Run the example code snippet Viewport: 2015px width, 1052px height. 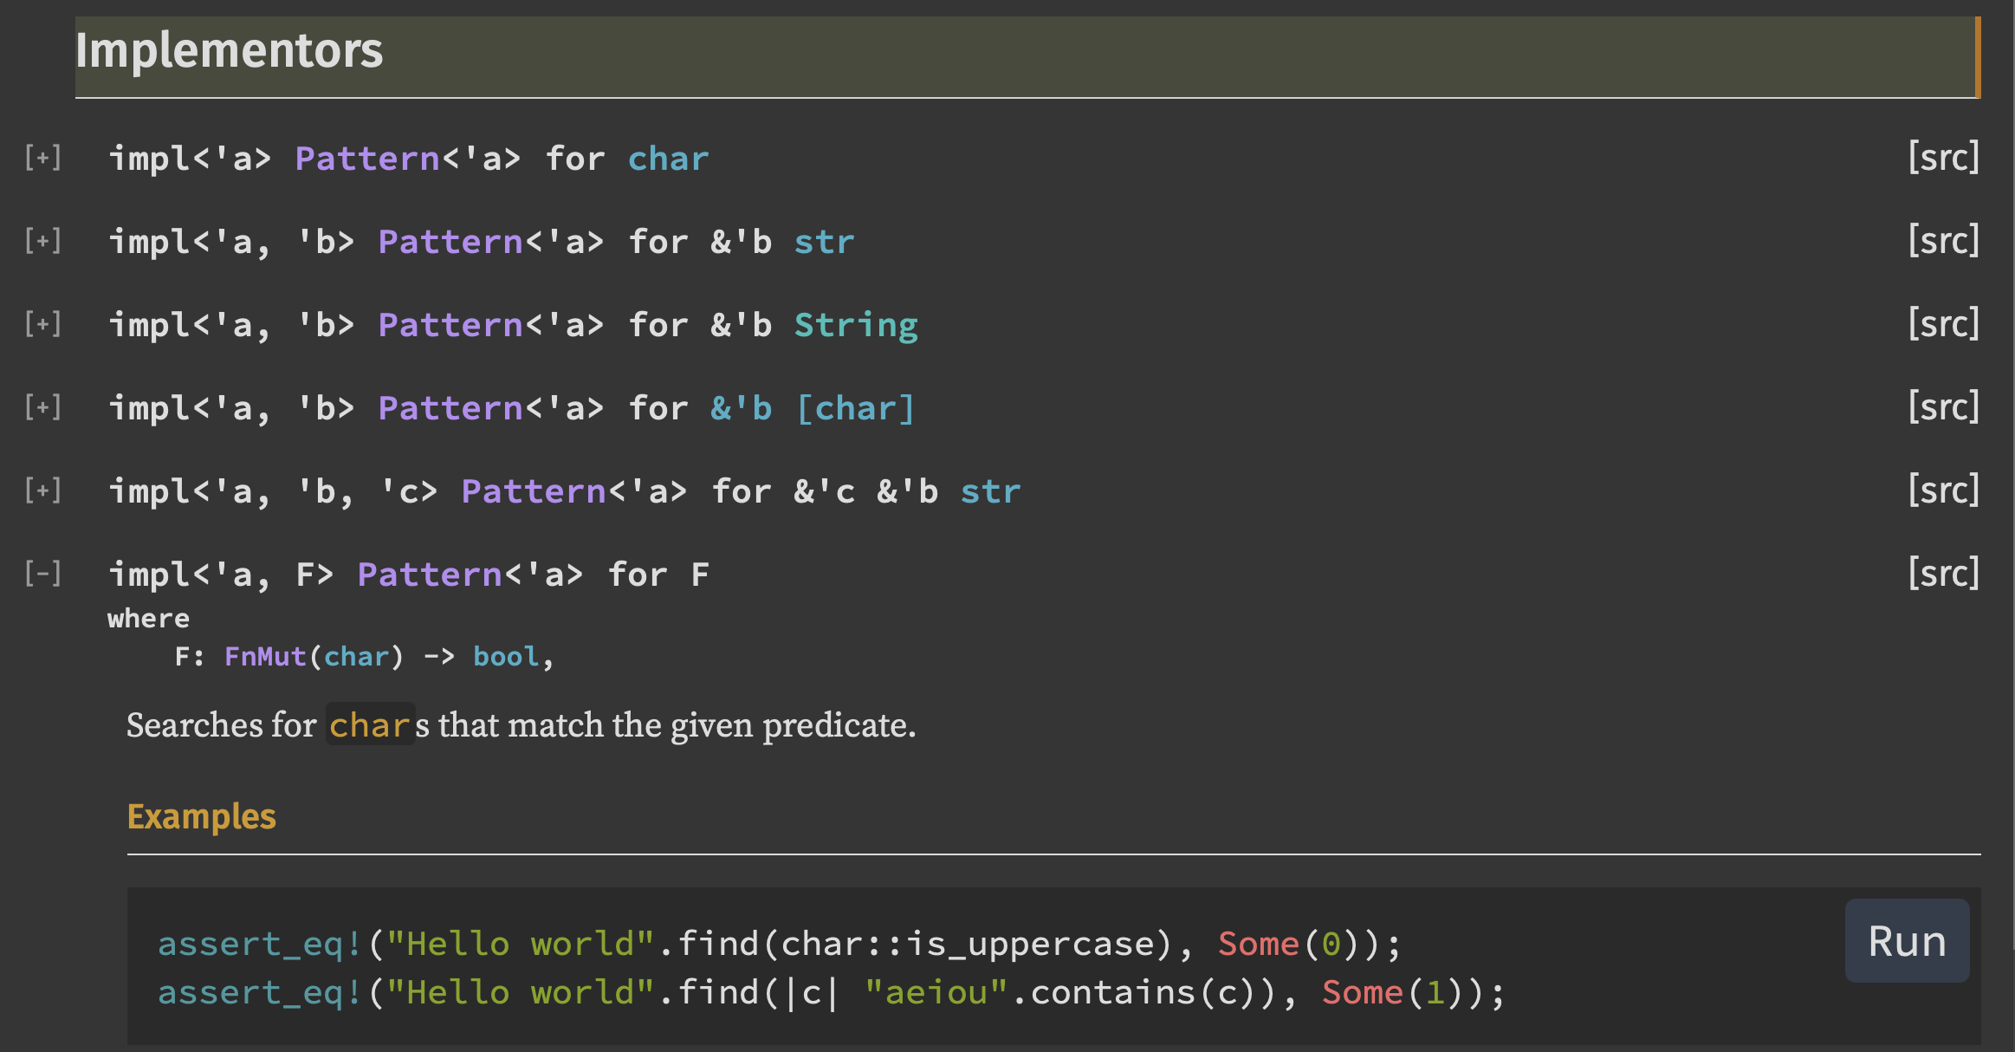pos(1907,941)
